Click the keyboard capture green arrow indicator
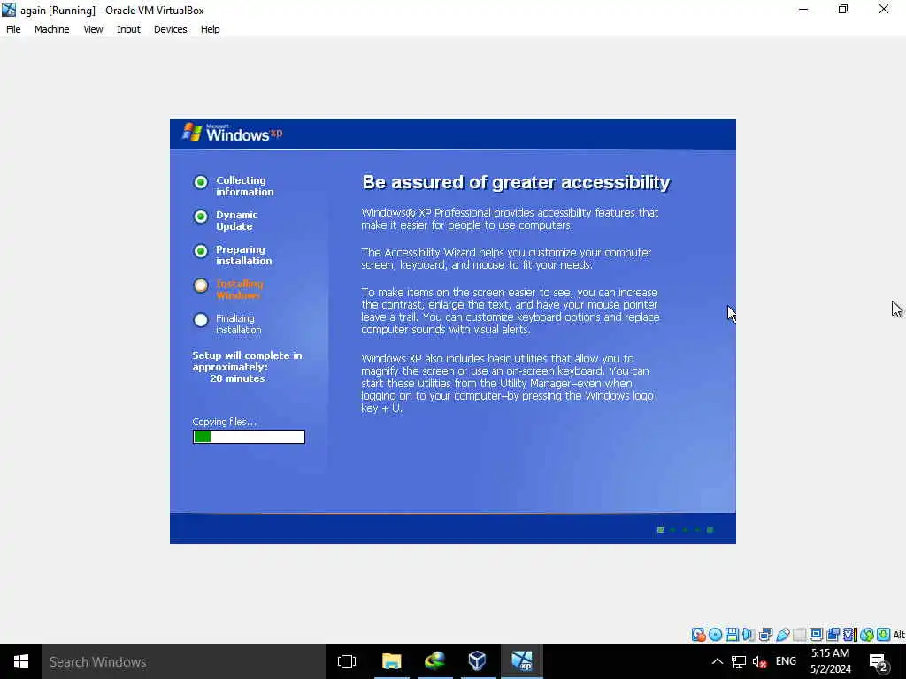 tap(884, 635)
